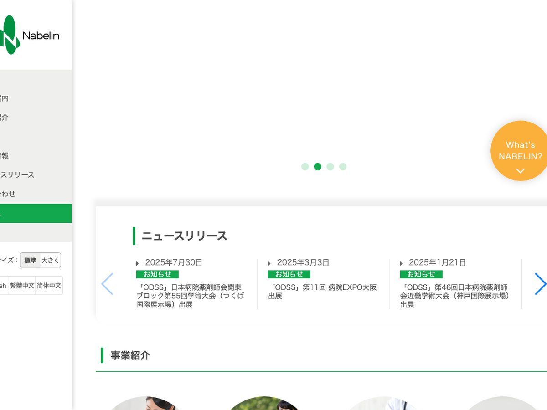The width and height of the screenshot is (547, 410).
Task: Click the arrow beside 2025年7月30日
Action: point(138,263)
